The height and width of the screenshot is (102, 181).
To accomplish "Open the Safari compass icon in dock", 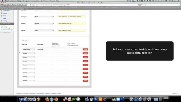I will click(x=51, y=99).
